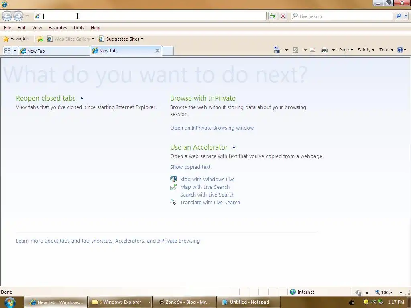Click inside the address bar field
The height and width of the screenshot is (308, 411).
point(150,16)
